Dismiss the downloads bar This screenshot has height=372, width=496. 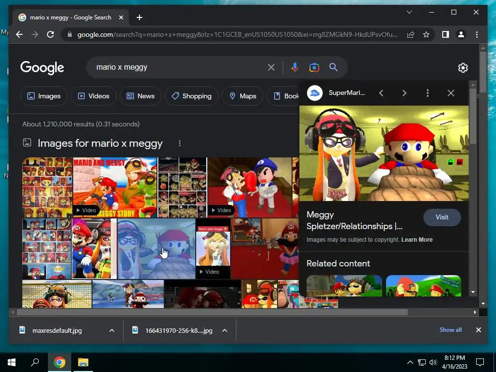(x=478, y=330)
